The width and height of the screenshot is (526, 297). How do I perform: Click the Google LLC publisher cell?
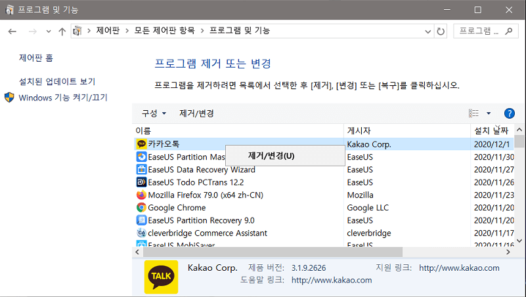(x=368, y=208)
